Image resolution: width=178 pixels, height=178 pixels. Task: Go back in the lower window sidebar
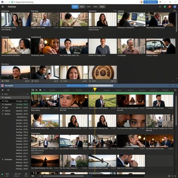pos(3,90)
